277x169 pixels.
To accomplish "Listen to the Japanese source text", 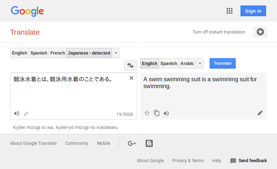I will [17, 113].
